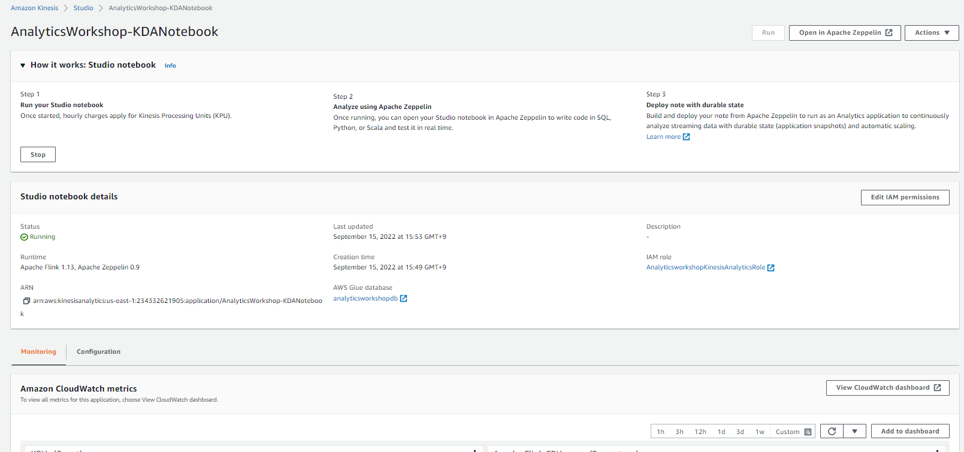
Task: Click 'Run your Studio notebook' step heading
Action: pos(62,105)
